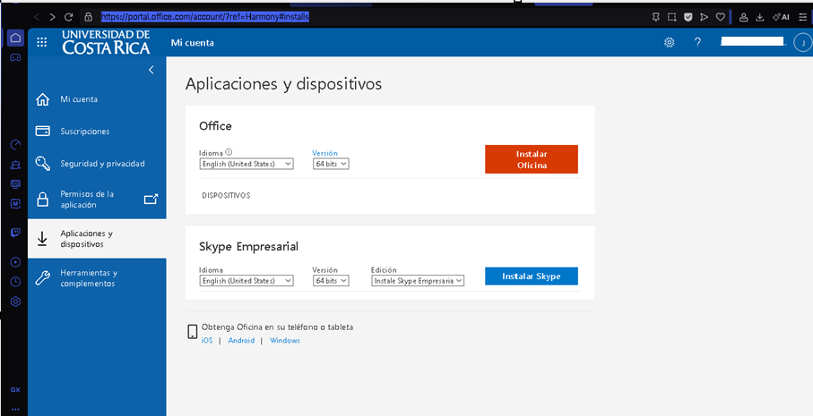The image size is (813, 416).
Task: Click the download arrow icon beside Aplicaciones y dispositivos
Action: 42,239
